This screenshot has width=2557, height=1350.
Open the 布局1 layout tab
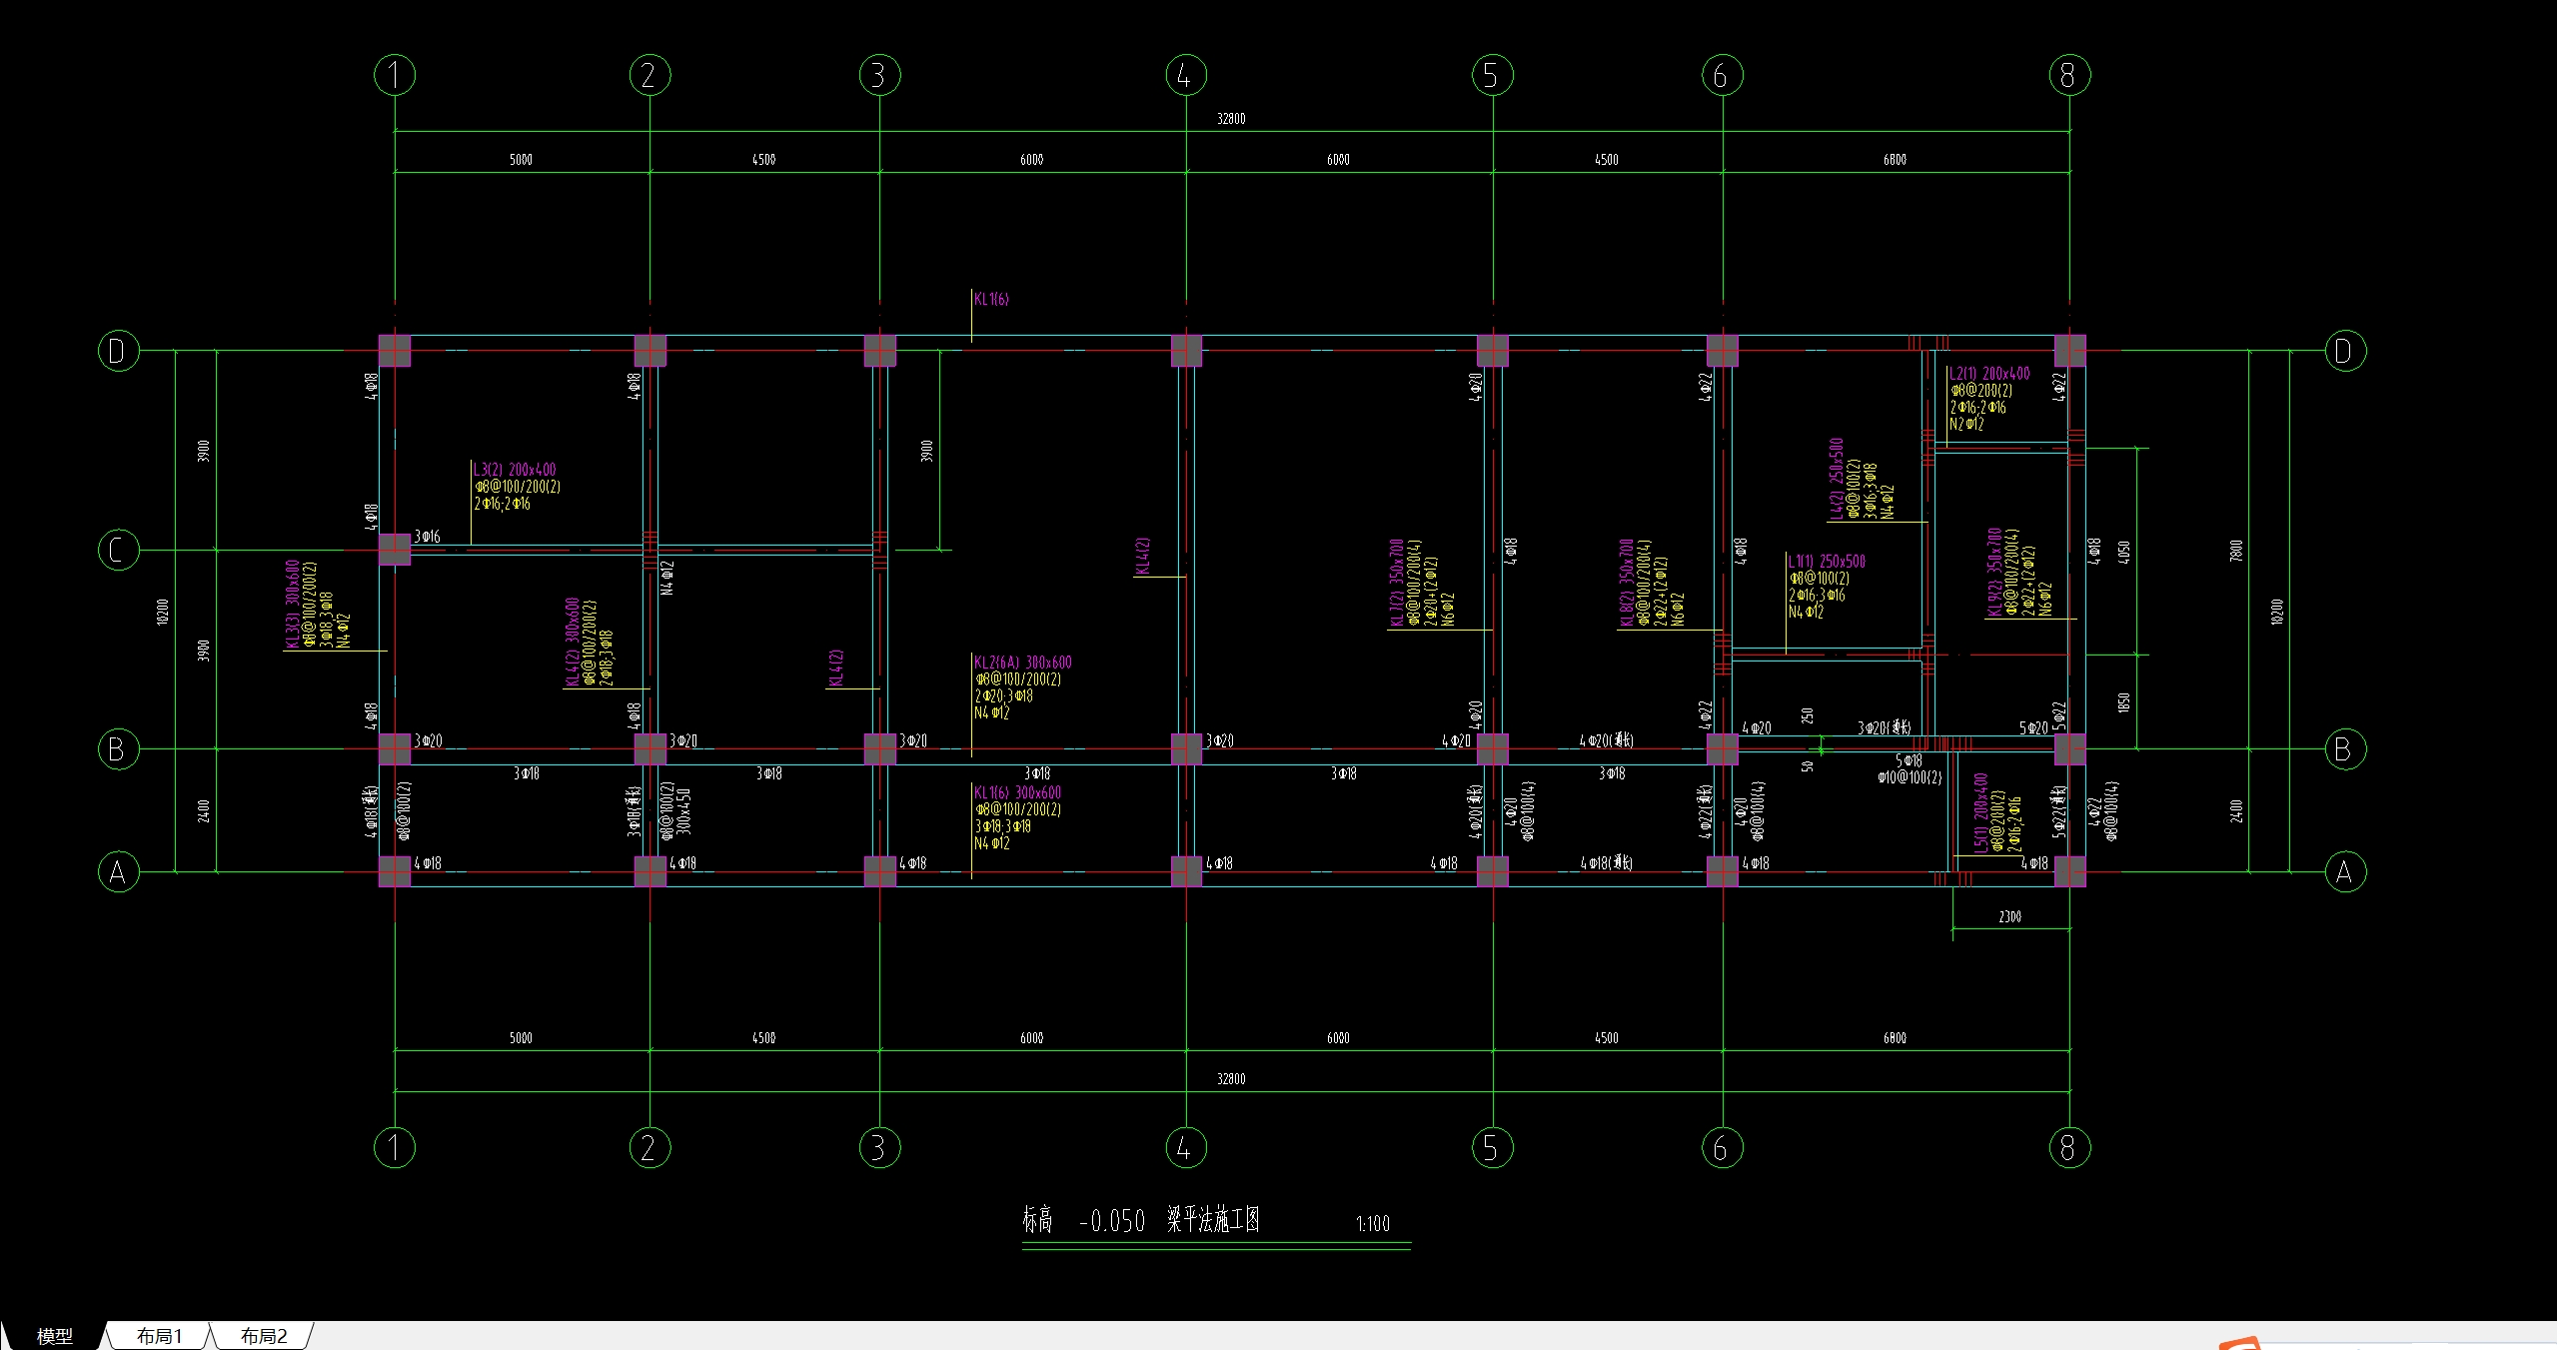tap(159, 1336)
